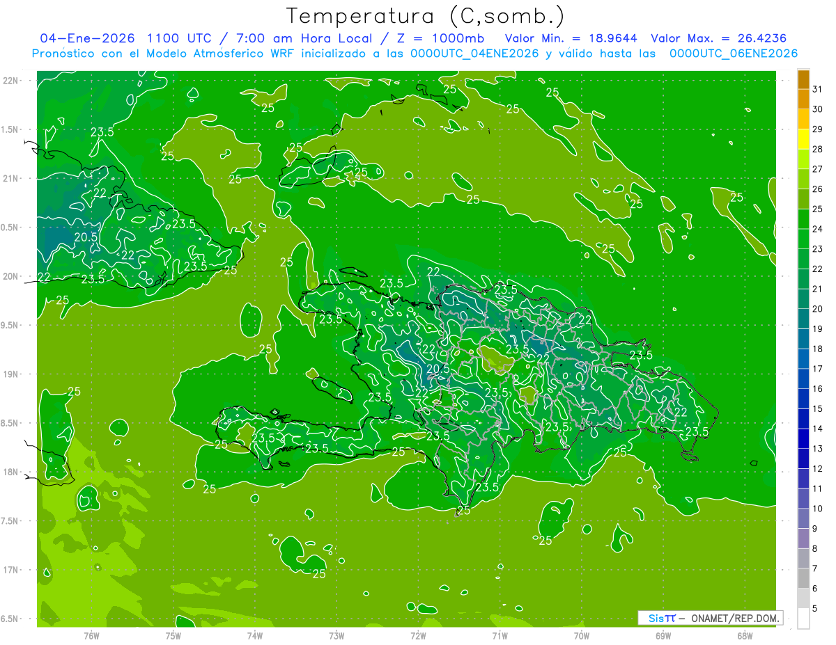The height and width of the screenshot is (645, 836).
Task: Click the map title 'Temperatura (C,somb.)'
Action: [x=425, y=17]
